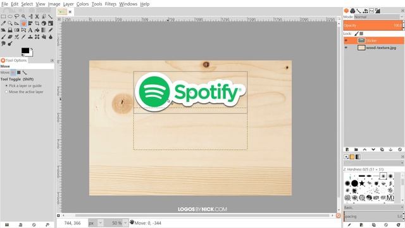Open the Colors menu
Screen dimensions: 405x228
[x=82, y=4]
